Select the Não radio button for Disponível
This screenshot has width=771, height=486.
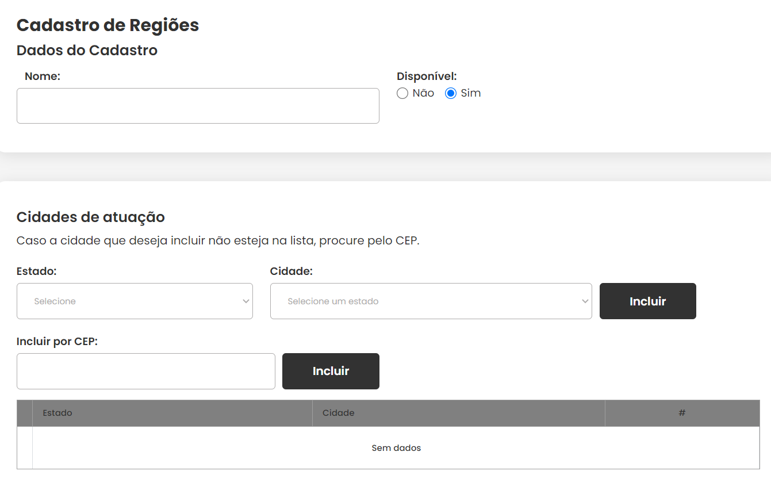(402, 93)
